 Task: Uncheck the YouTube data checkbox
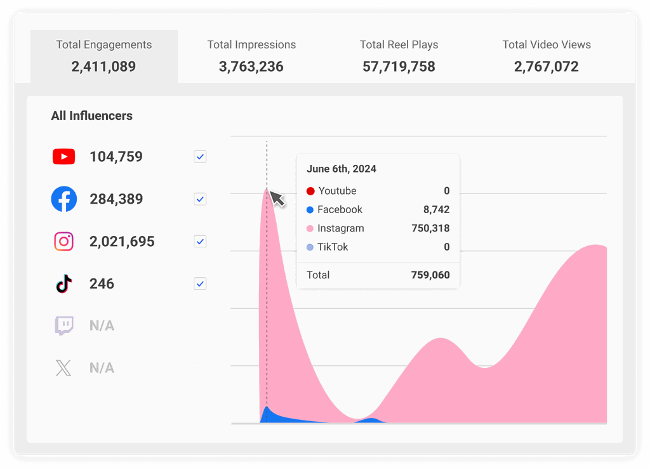coord(200,157)
